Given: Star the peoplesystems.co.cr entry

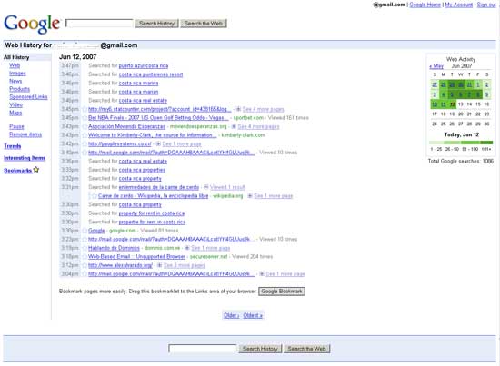Looking at the screenshot, I should [85, 144].
